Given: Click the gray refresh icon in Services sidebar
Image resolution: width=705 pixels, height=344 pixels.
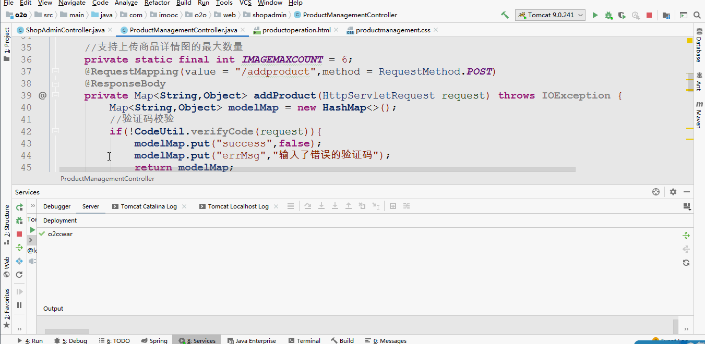Looking at the screenshot, I should pyautogui.click(x=19, y=275).
